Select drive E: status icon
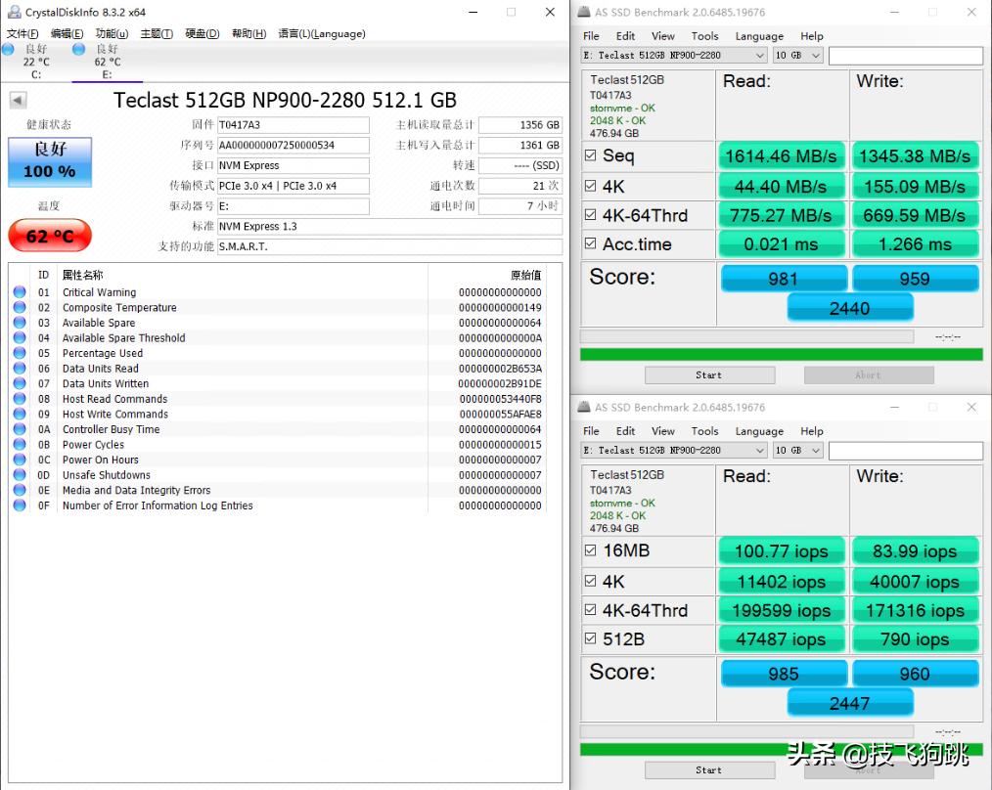This screenshot has width=992, height=790. tap(79, 49)
